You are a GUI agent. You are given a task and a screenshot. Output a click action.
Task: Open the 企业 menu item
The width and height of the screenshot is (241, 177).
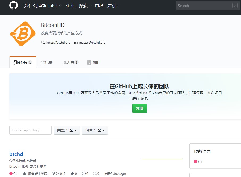point(70,6)
